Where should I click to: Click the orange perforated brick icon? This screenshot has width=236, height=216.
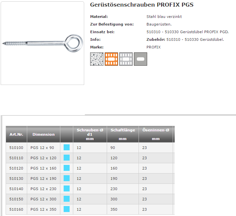pos(111,59)
